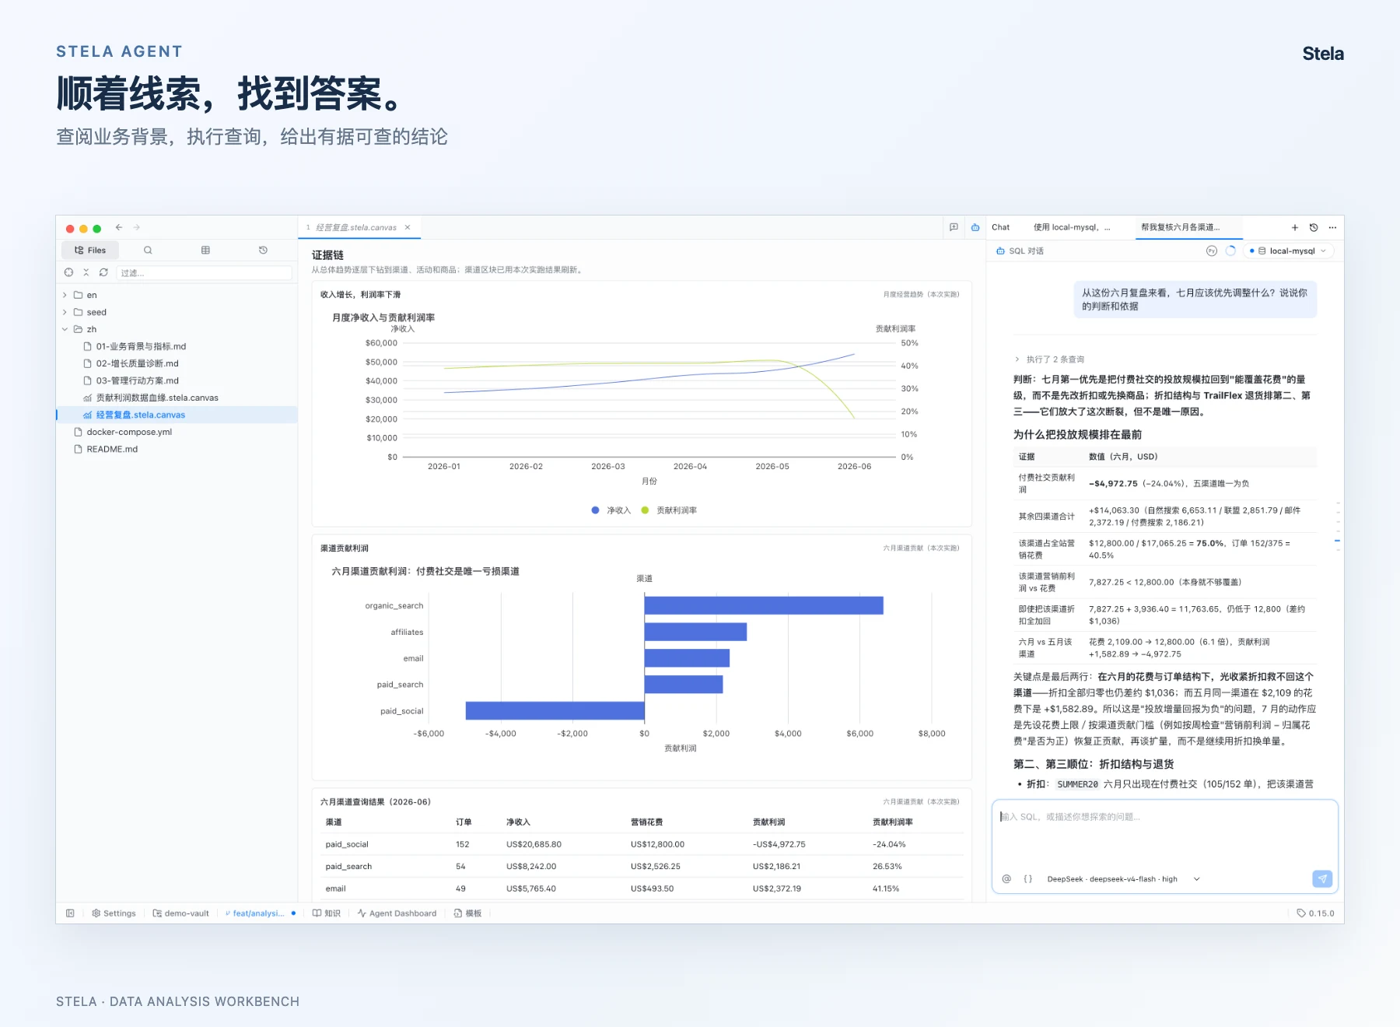Click the 41.15% table cell
Viewport: 1400px width, 1027px height.
click(x=886, y=889)
